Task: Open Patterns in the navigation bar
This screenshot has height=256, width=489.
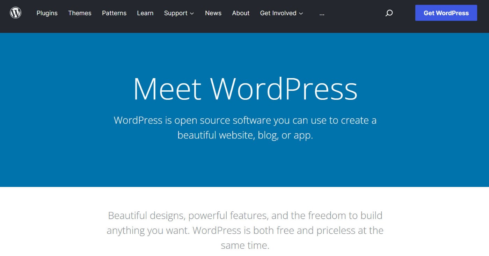Action: 114,13
